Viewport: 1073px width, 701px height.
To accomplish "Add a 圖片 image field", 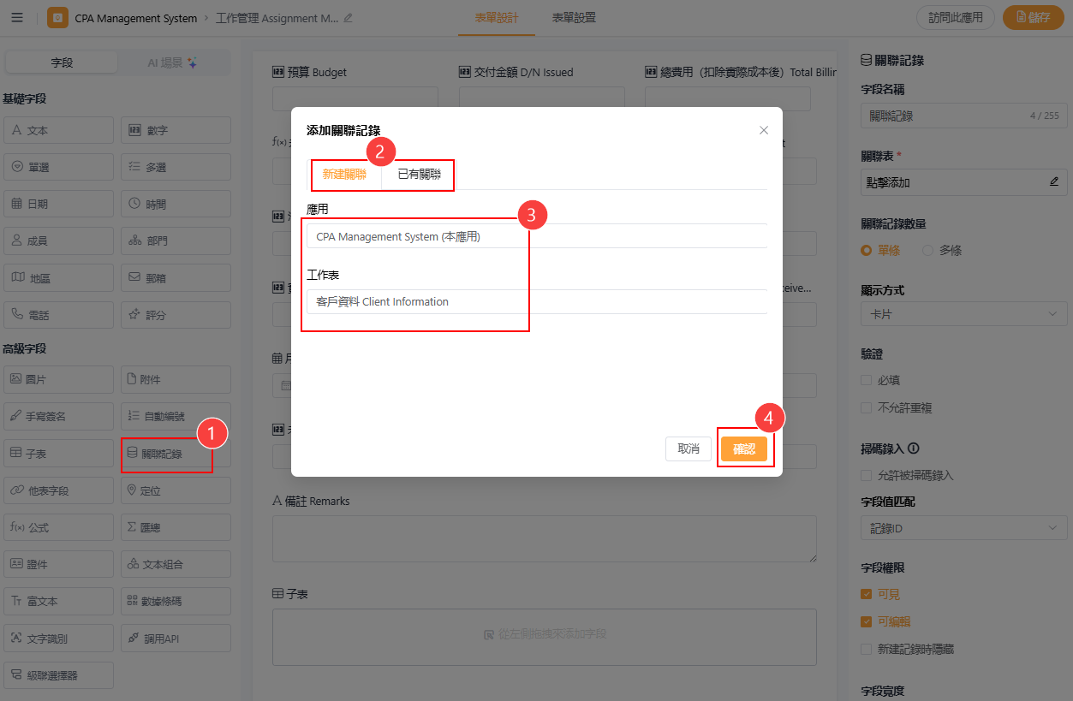I will click(x=59, y=379).
